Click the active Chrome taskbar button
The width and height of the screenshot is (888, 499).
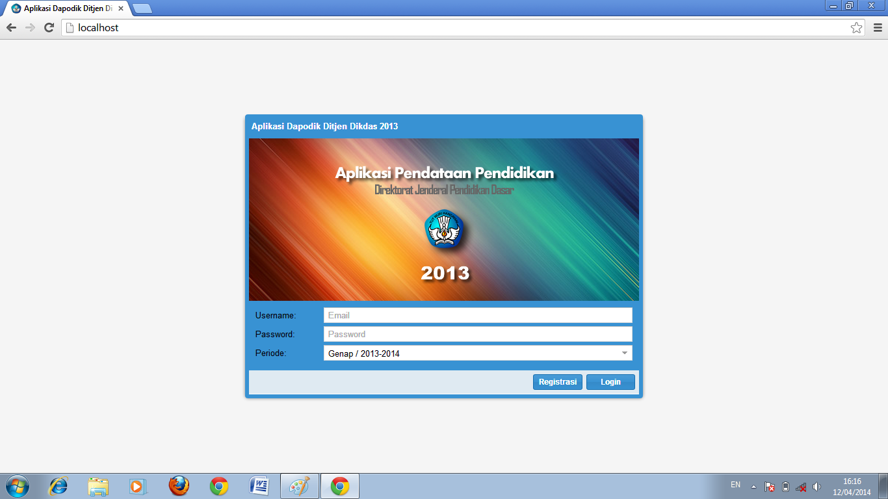tap(340, 486)
